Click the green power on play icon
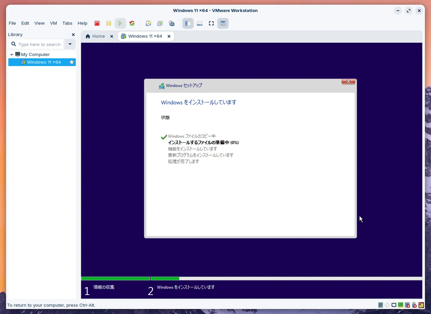Viewport: 431px width, 314px height. pos(120,23)
